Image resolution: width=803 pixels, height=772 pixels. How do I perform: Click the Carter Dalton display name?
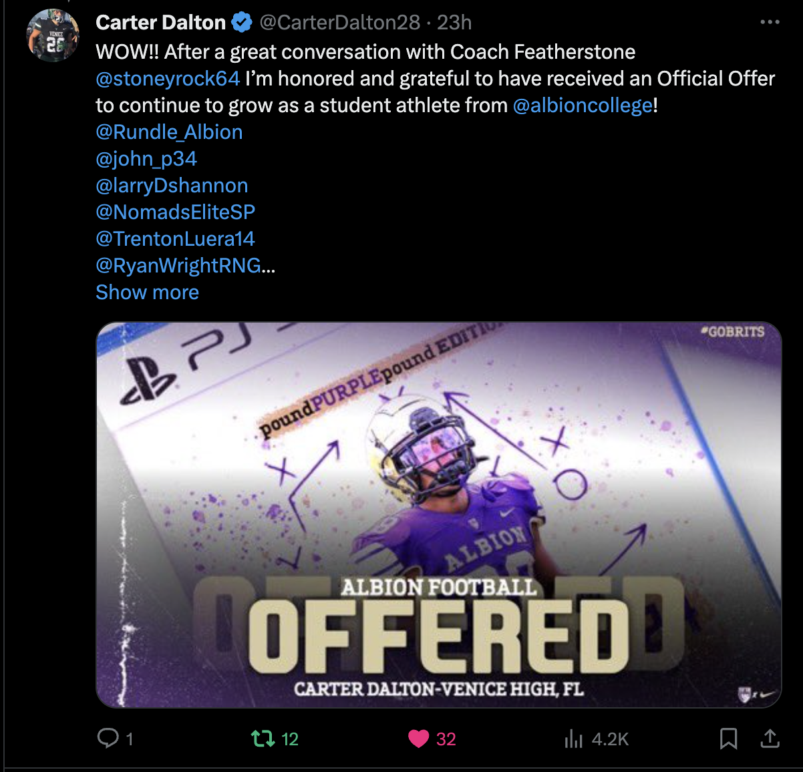tap(161, 23)
